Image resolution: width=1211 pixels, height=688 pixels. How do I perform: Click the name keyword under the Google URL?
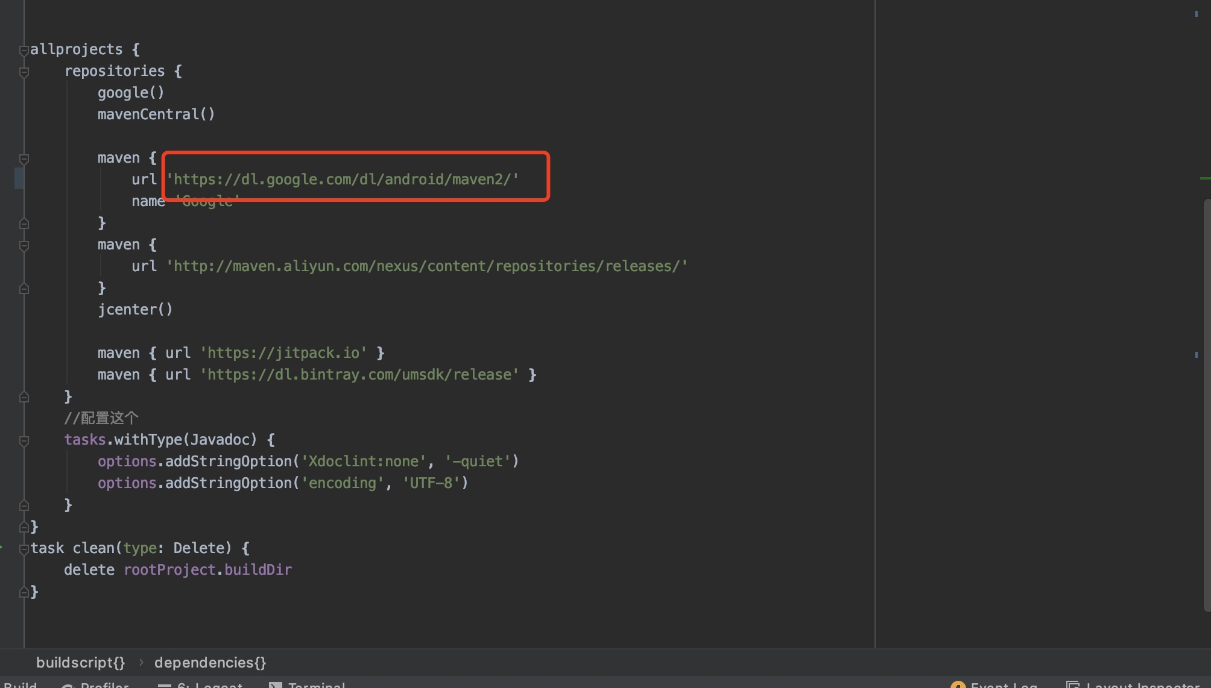click(x=148, y=201)
